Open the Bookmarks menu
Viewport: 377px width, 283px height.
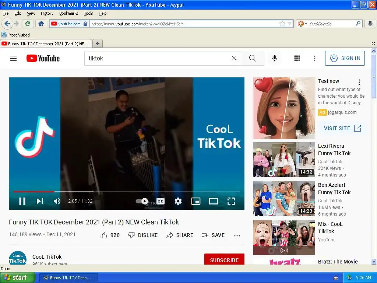pyautogui.click(x=69, y=13)
